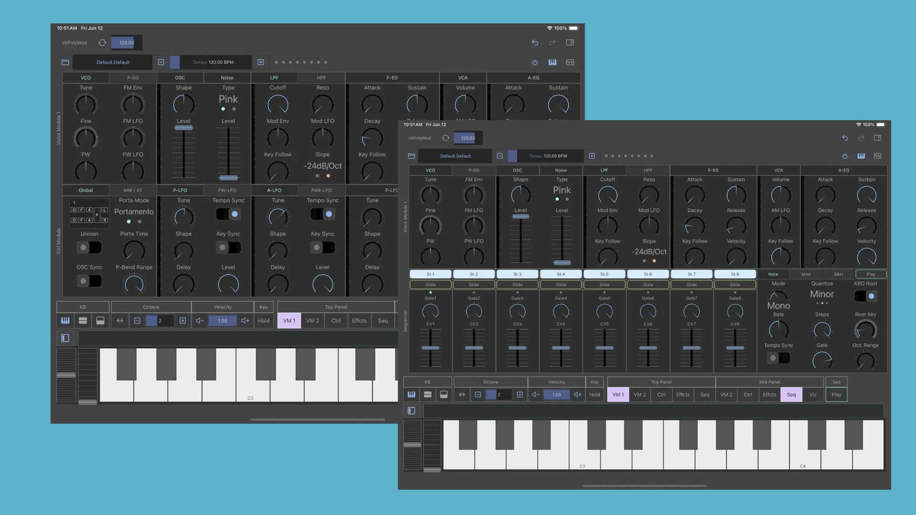Raise velocity with speaker-plus icon, back window

tap(245, 320)
